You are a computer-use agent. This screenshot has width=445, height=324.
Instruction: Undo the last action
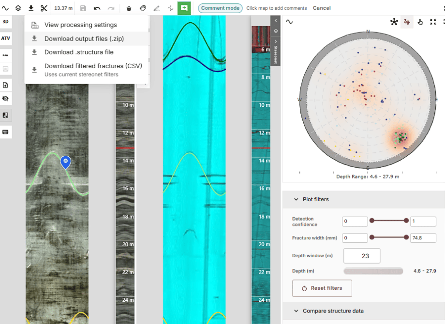pos(97,8)
